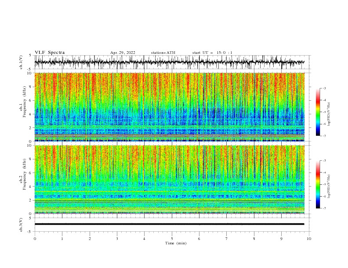Click time axis tick label "1"
Image resolution: width=348 pixels, height=268 pixels.
(62, 239)
